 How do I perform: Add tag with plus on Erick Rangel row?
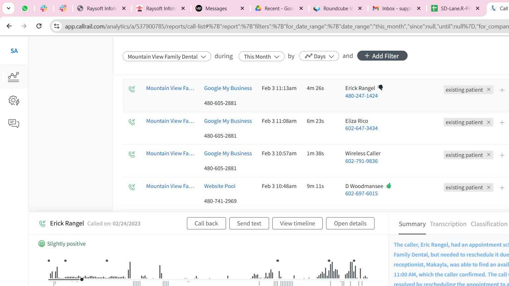pyautogui.click(x=502, y=90)
